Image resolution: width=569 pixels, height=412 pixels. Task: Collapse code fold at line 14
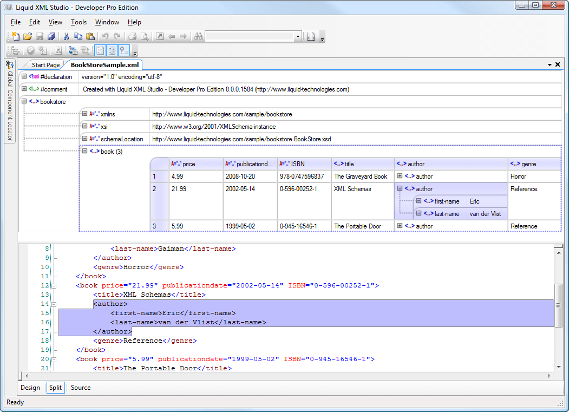54,304
